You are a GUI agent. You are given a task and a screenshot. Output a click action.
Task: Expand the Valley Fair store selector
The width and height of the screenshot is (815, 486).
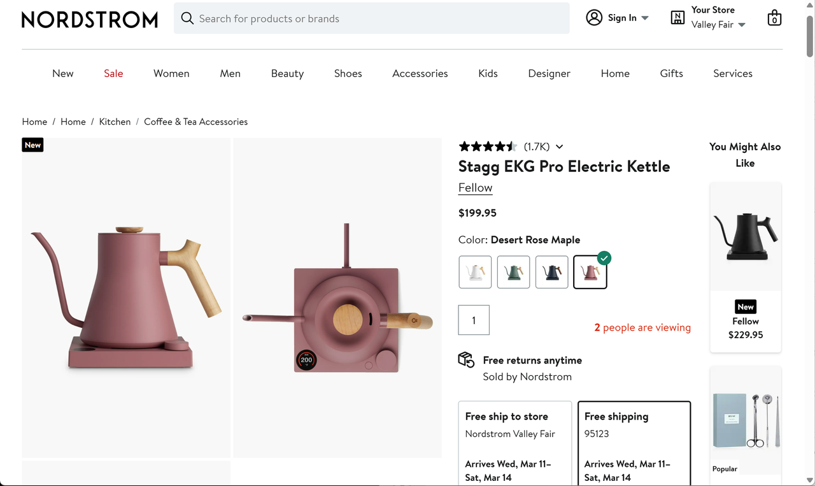coord(742,25)
